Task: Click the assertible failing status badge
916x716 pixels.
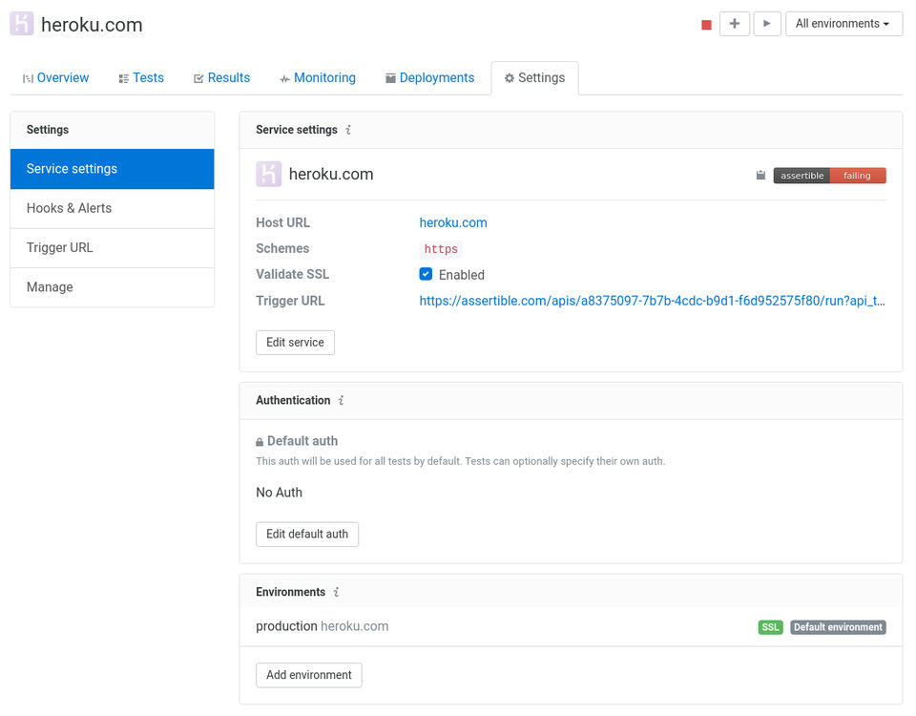Action: tap(829, 176)
